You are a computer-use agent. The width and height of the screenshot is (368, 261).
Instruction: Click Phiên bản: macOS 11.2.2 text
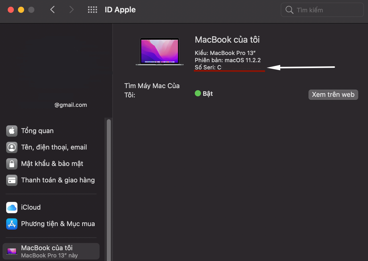[228, 60]
